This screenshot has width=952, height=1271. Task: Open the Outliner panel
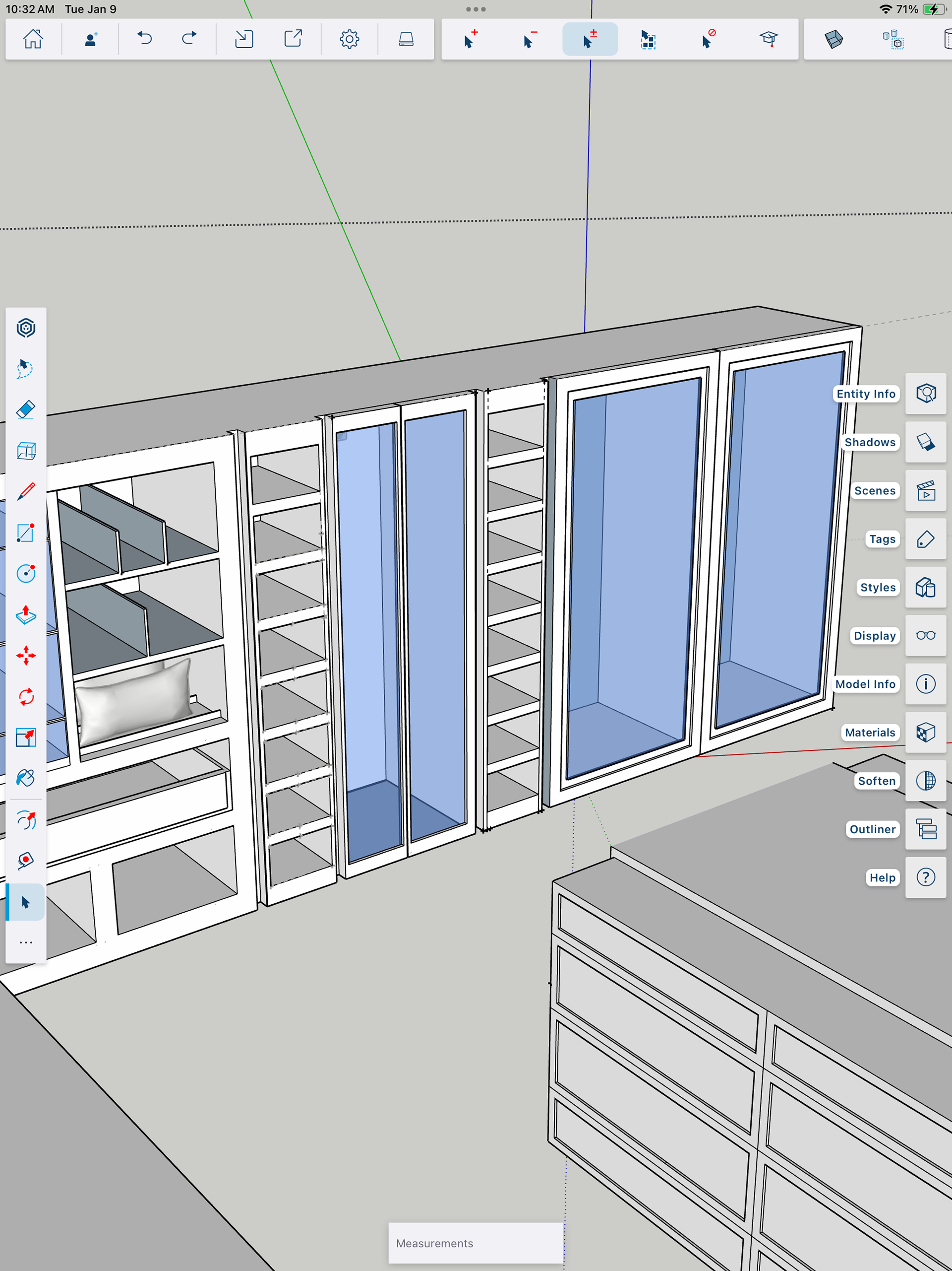925,829
